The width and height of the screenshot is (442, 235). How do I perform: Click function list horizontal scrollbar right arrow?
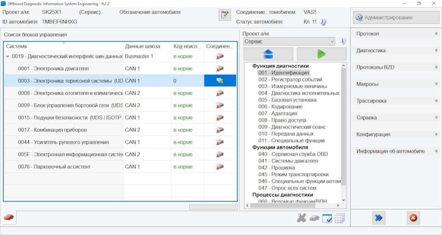(x=338, y=206)
